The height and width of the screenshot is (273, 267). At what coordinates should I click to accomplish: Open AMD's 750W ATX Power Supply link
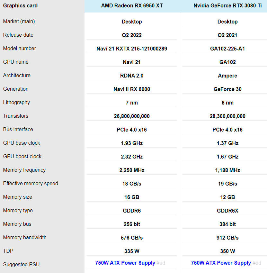pos(125,263)
